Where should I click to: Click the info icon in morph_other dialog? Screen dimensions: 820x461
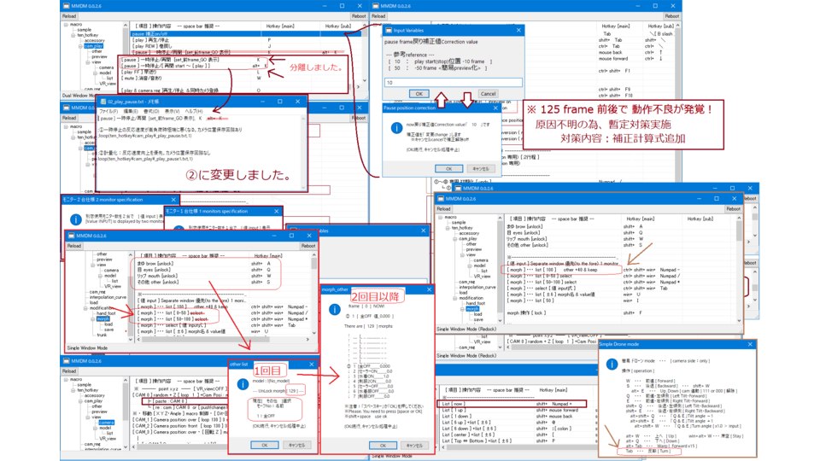click(x=335, y=309)
